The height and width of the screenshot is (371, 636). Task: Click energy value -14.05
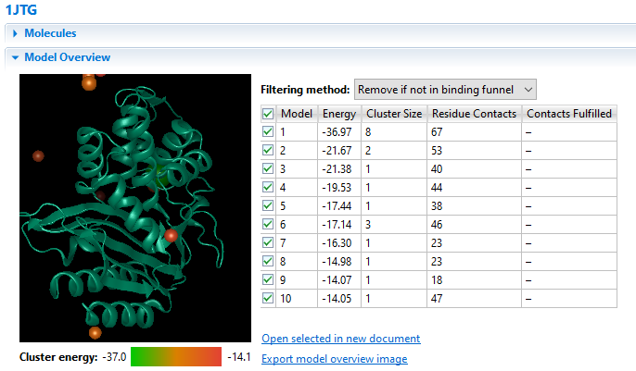pyautogui.click(x=337, y=299)
